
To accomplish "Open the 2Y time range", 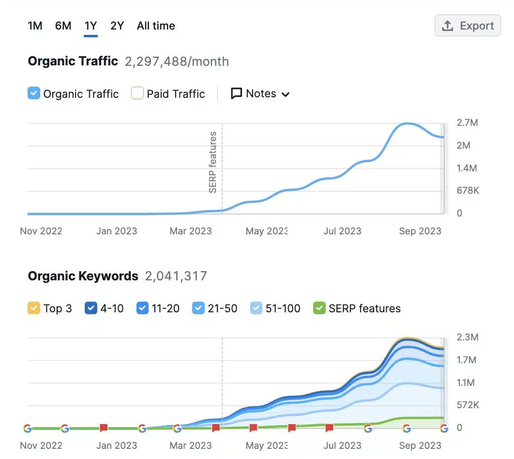I will (x=117, y=26).
